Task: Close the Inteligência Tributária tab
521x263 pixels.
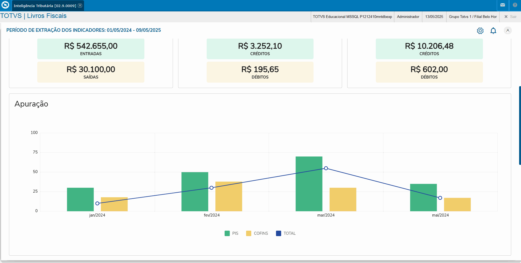Action: [80, 5]
